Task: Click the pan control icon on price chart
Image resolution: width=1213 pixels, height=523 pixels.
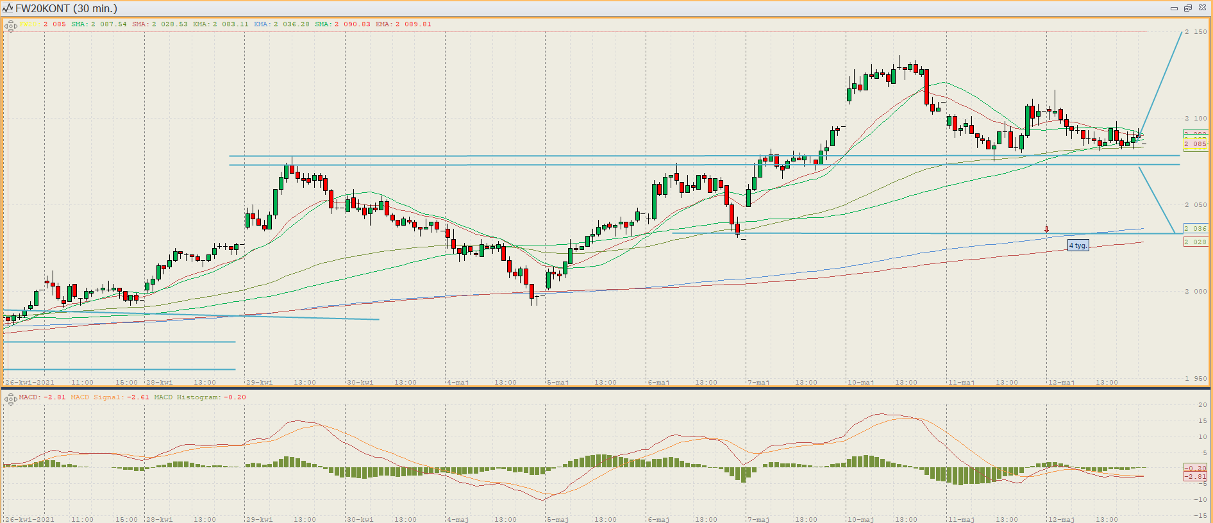Action: tap(10, 26)
